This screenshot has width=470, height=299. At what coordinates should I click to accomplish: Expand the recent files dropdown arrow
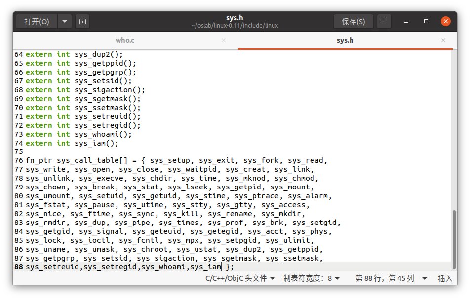65,22
